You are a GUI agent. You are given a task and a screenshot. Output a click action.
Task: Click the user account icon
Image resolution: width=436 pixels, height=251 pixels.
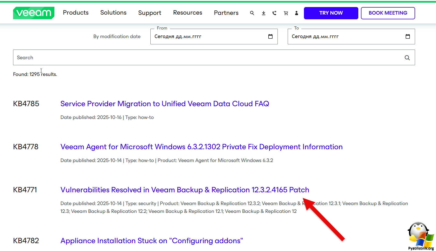296,13
